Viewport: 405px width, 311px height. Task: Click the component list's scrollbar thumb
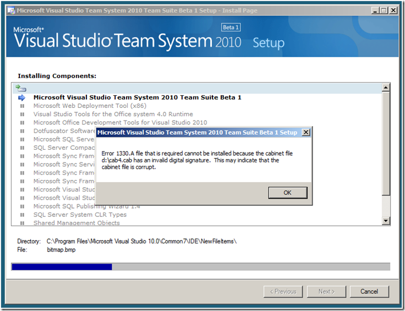(x=386, y=144)
